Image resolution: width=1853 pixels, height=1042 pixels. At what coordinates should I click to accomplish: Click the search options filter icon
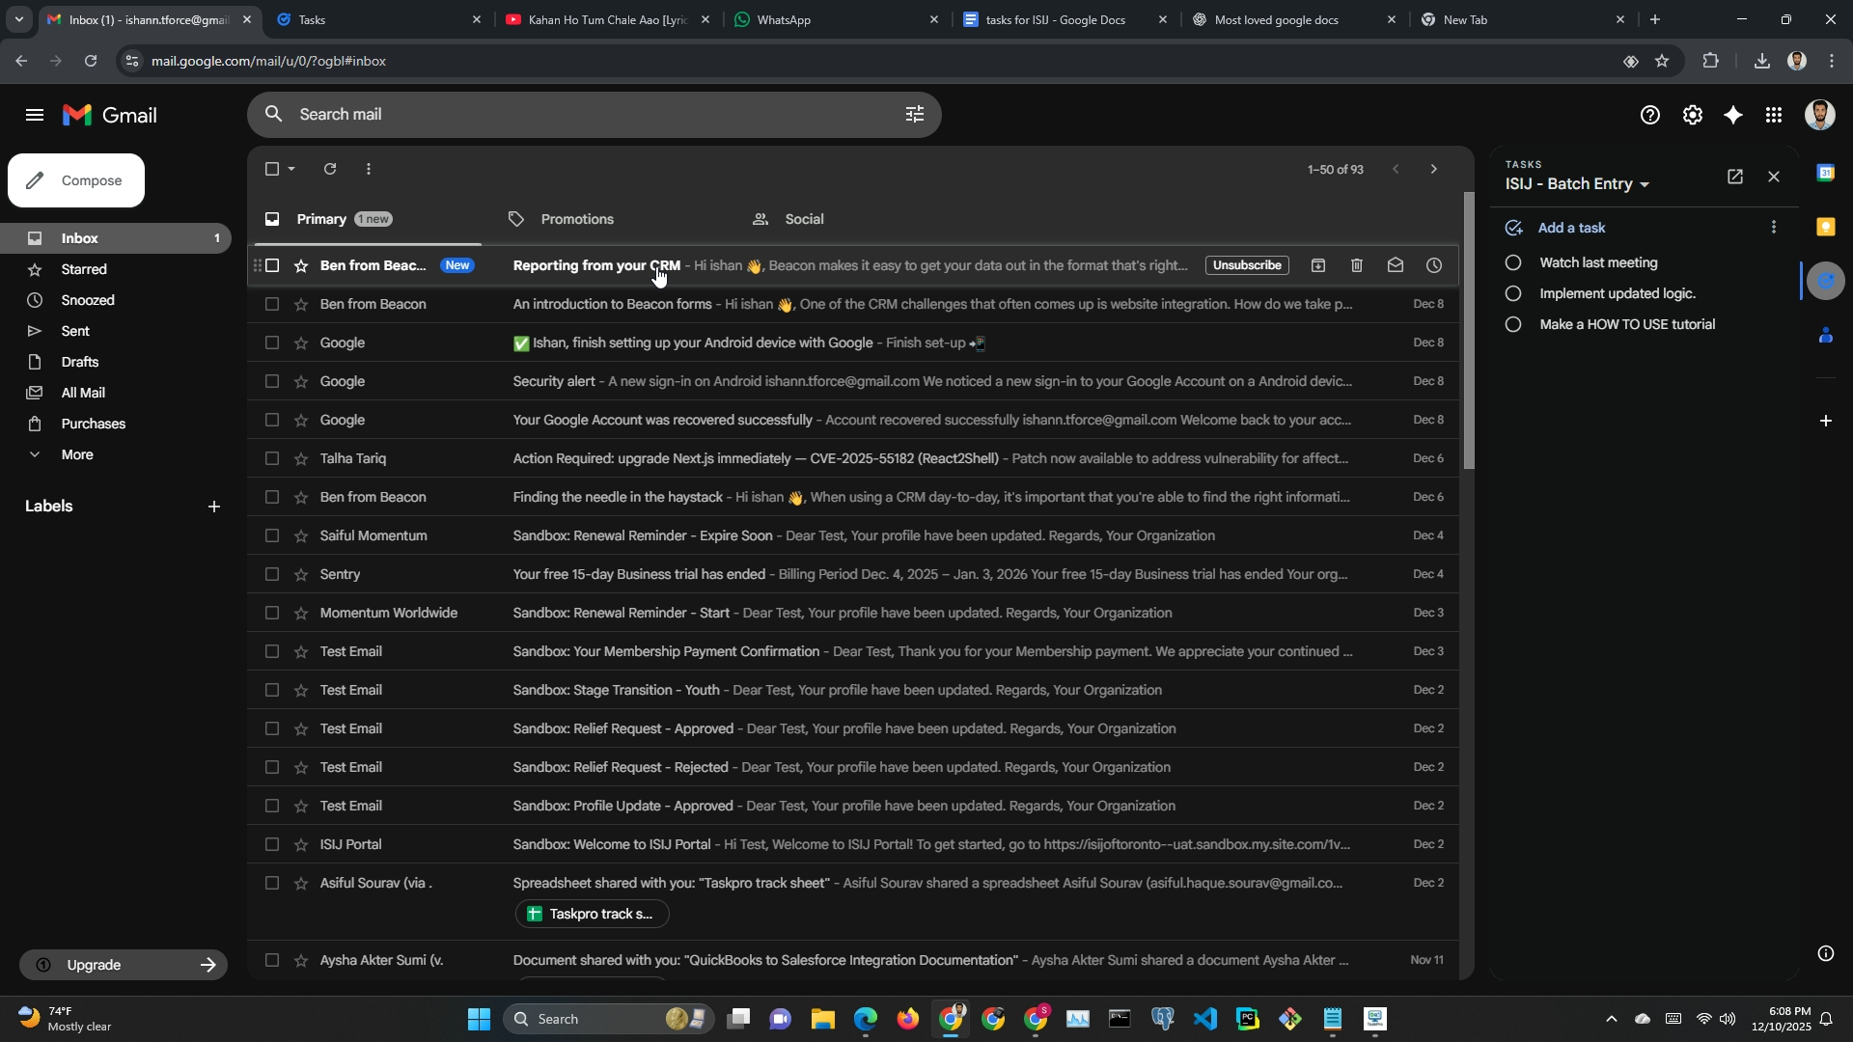click(914, 115)
